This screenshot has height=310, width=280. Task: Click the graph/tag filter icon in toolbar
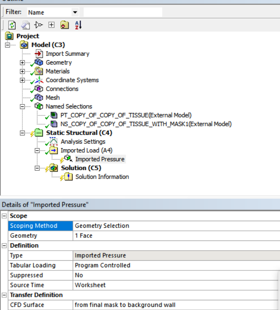[38, 25]
